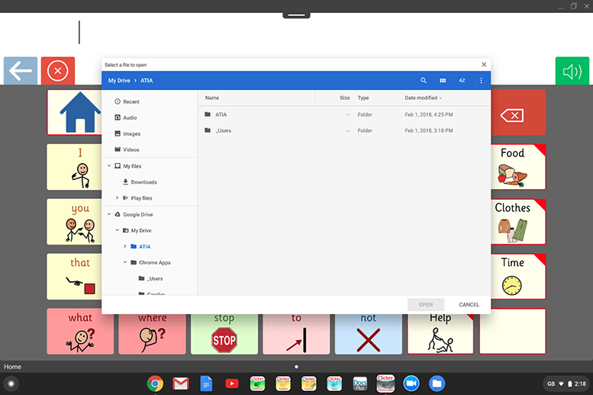Expand the Play files folder
The image size is (593, 395).
tap(117, 198)
